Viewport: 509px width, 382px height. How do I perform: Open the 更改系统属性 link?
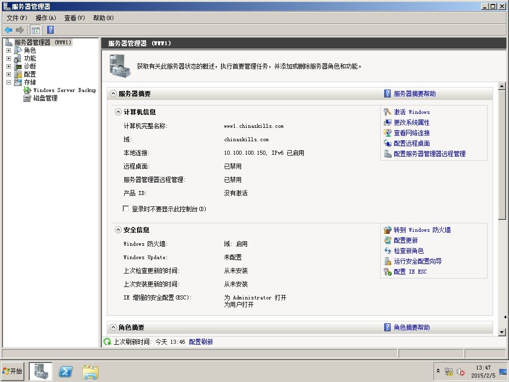click(412, 122)
